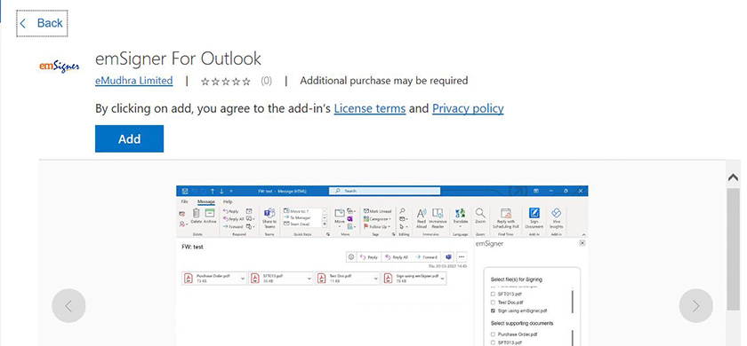Click the (0) review count

(x=266, y=82)
